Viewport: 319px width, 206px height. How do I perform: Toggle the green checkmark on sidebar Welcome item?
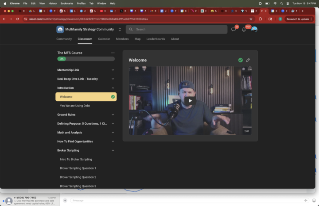coord(113,97)
